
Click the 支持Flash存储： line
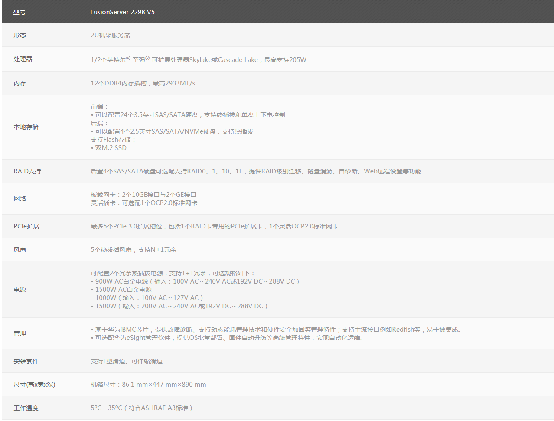(114, 140)
